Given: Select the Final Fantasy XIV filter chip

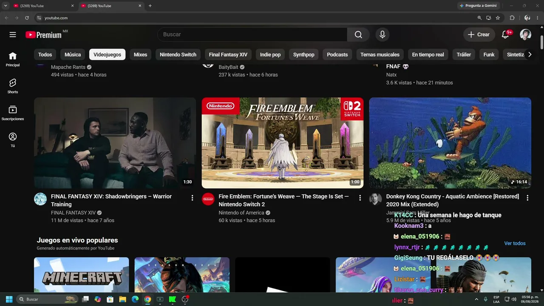Looking at the screenshot, I should click(228, 54).
